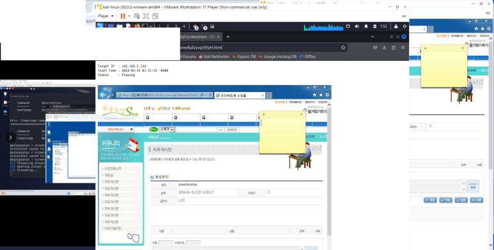
Task: Switch to workspace 4 in Kali panel
Action: click(x=184, y=26)
